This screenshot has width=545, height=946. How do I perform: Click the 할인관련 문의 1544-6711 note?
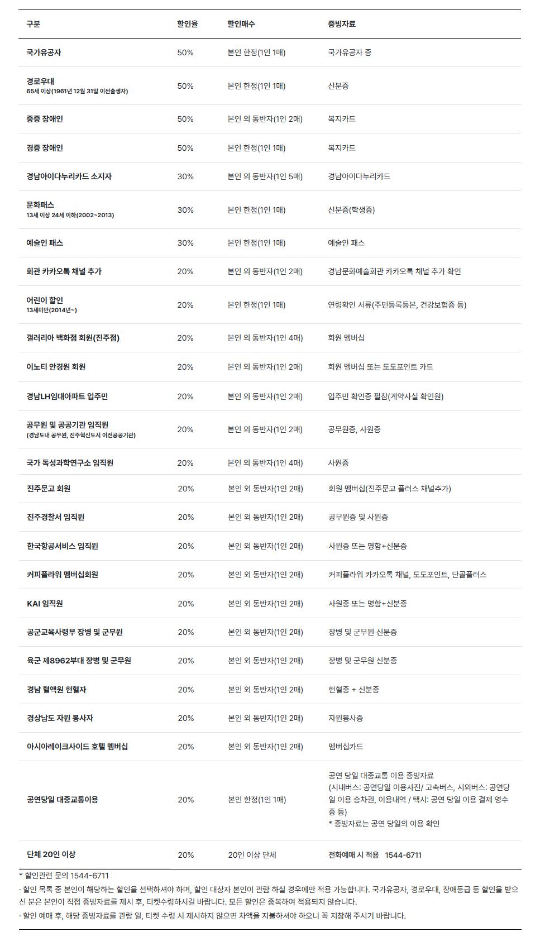click(64, 876)
